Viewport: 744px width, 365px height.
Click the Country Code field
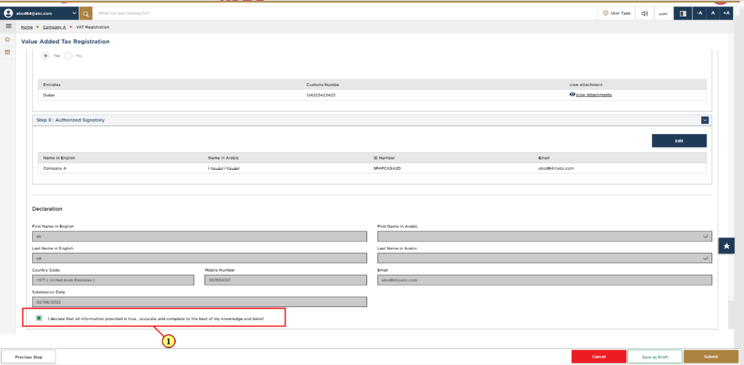[113, 280]
